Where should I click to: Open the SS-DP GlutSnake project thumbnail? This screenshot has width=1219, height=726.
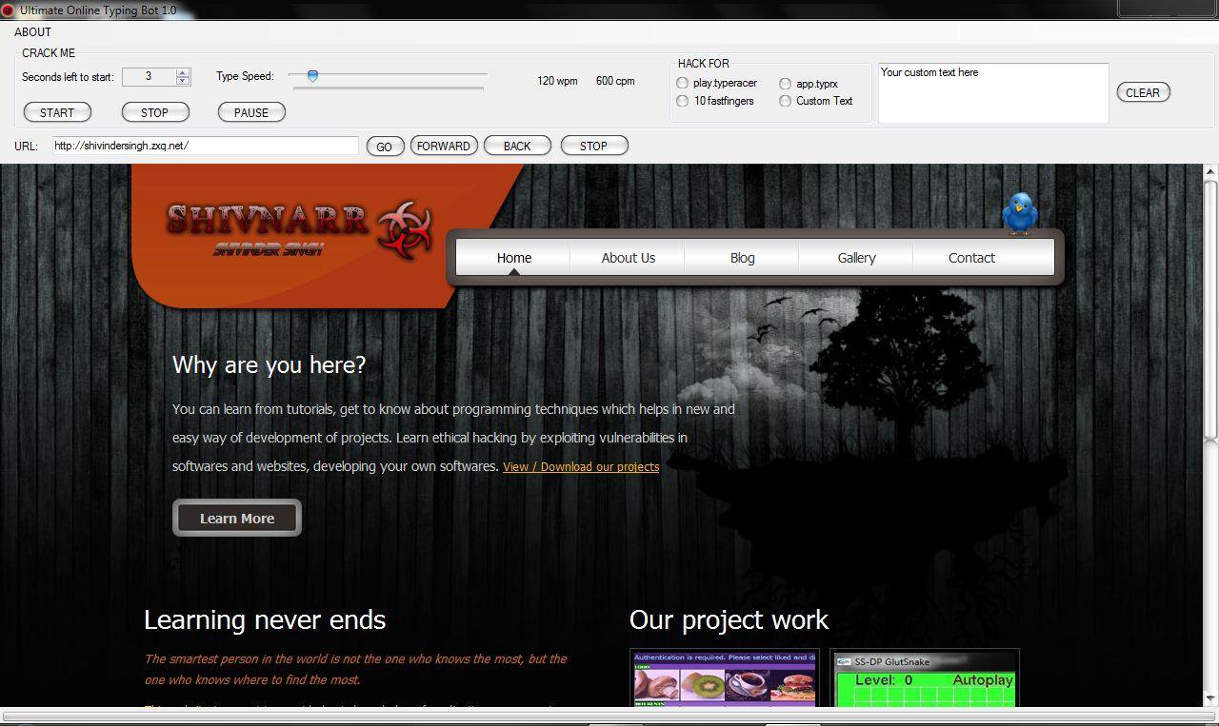coord(925,678)
